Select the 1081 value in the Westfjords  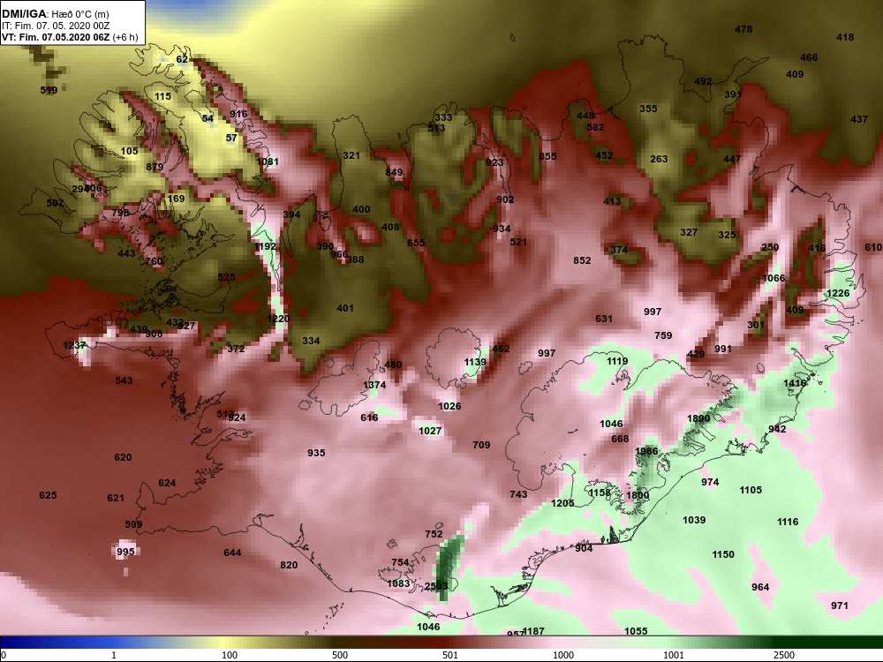click(x=267, y=162)
